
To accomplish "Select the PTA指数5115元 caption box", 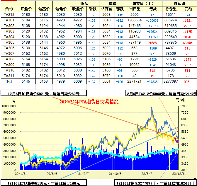I will (x=43, y=183).
